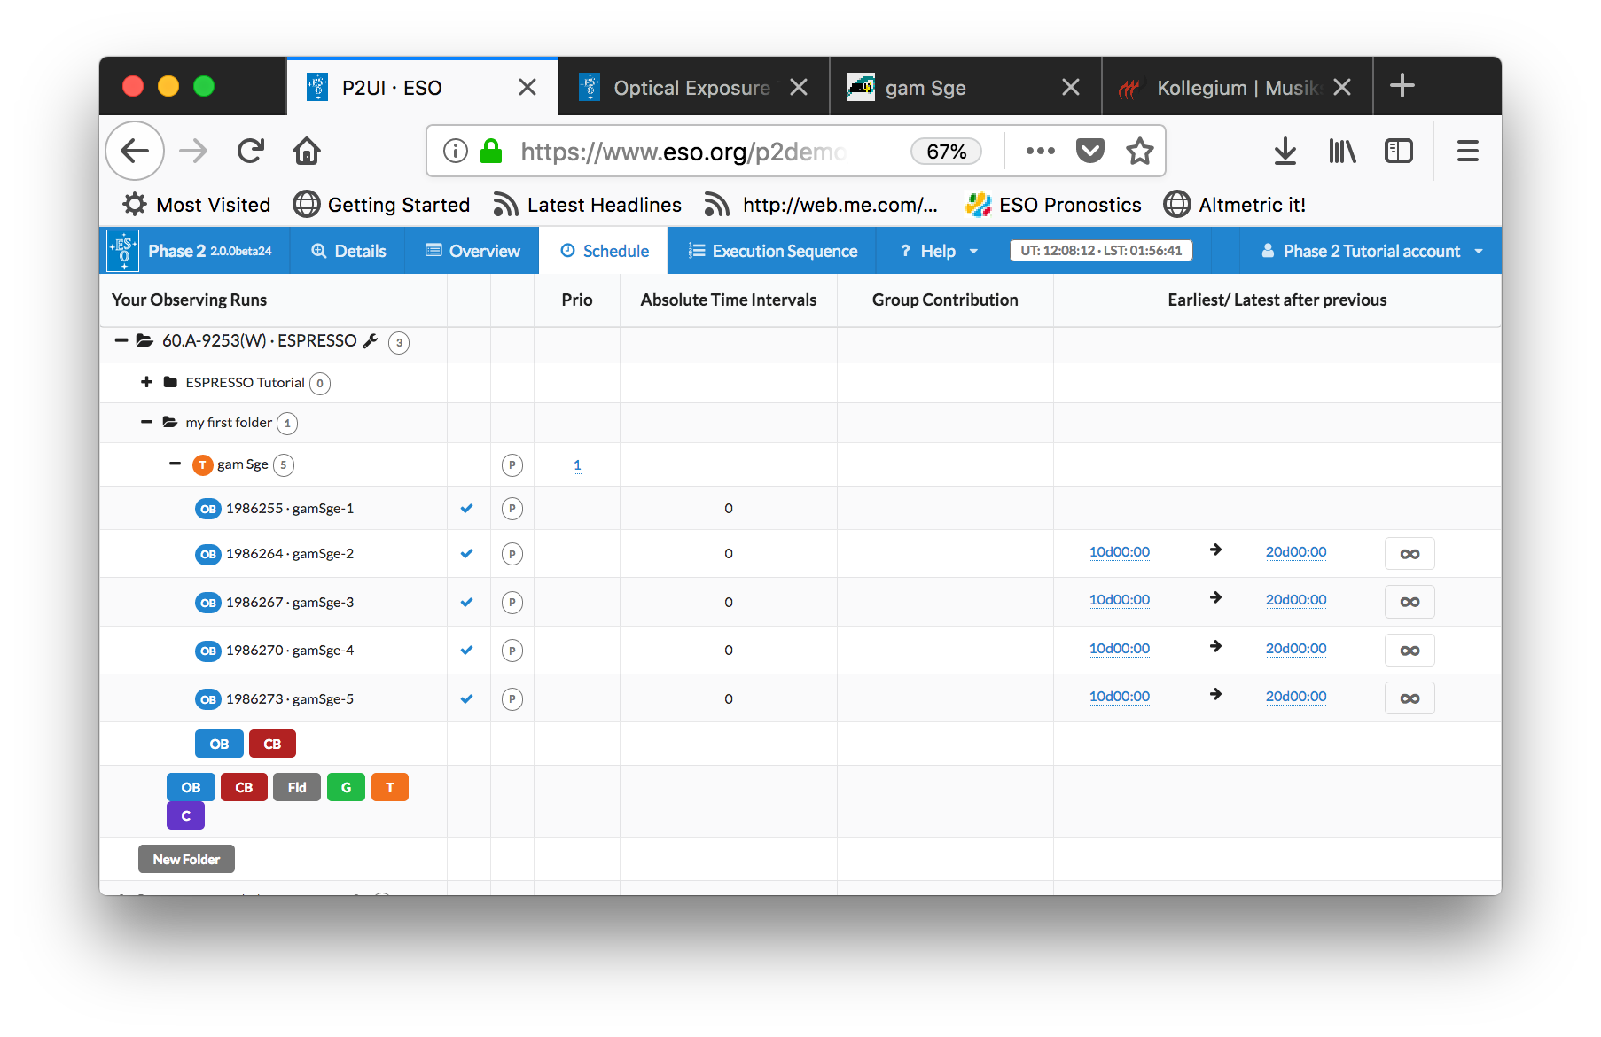Click the wrench icon next to ESPRESSO run
The image size is (1601, 1037).
point(371,341)
